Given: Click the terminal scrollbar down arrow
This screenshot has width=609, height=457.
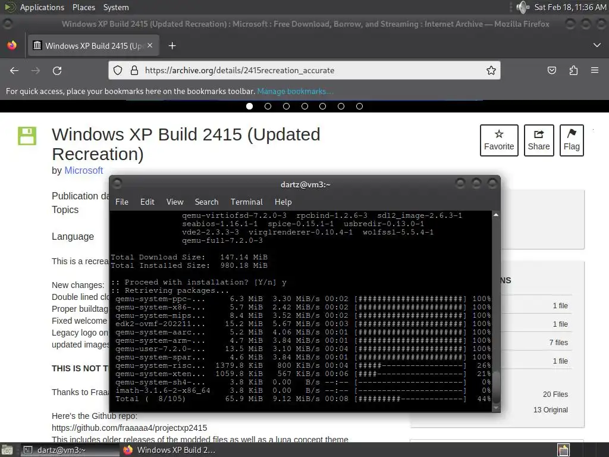Looking at the screenshot, I should (x=495, y=408).
